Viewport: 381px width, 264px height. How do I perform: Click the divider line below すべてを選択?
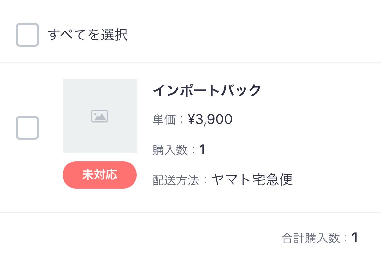coord(190,62)
